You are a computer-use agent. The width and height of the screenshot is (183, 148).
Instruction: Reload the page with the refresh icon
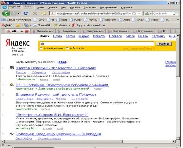point(26,13)
